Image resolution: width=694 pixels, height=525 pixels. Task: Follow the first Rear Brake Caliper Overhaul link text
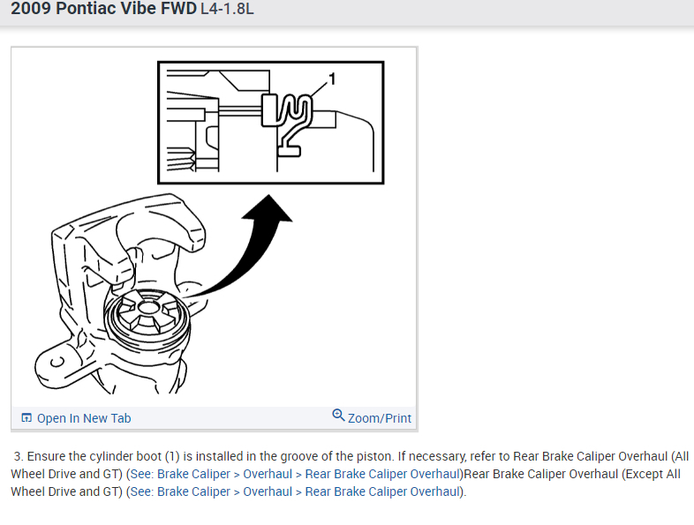(383, 474)
